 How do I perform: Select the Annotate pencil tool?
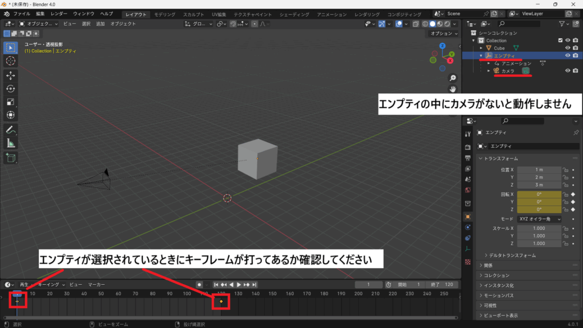[x=11, y=129]
